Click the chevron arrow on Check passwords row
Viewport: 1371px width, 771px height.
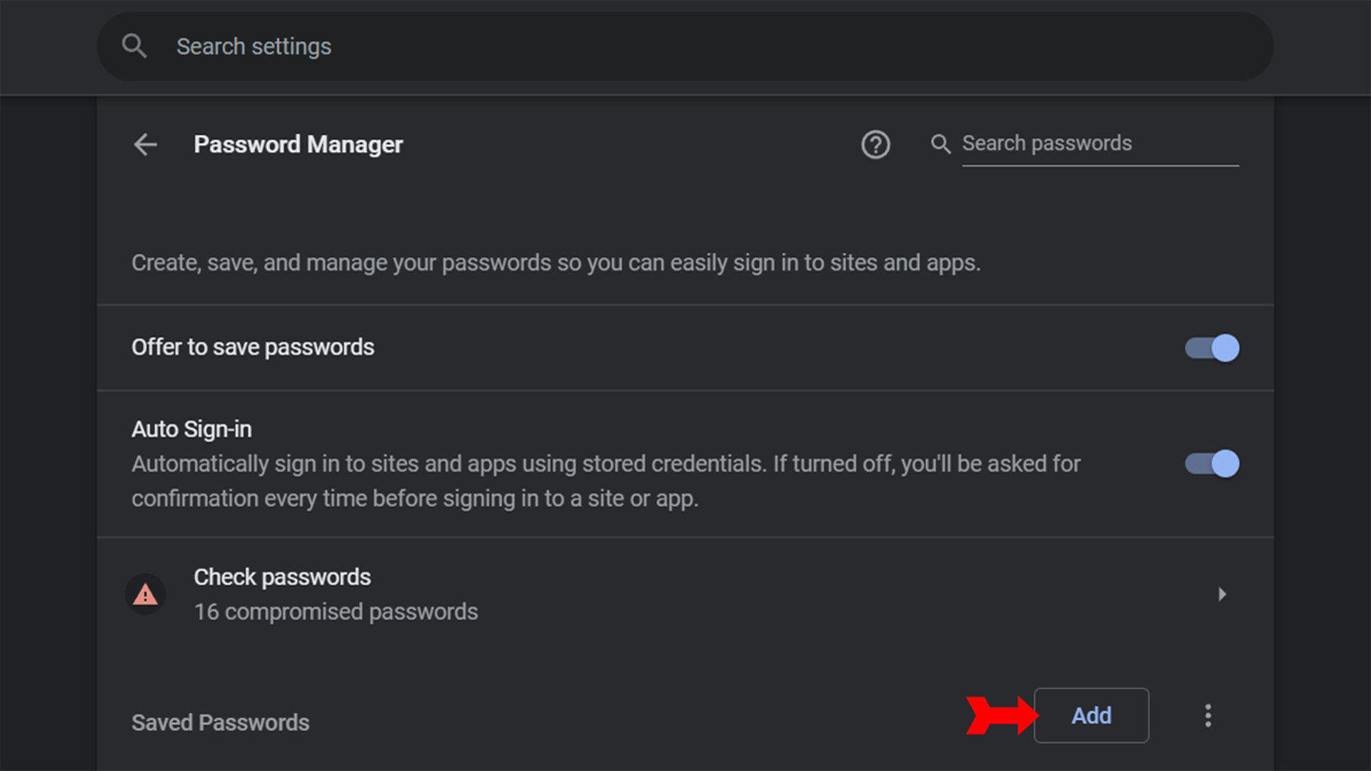[1221, 593]
